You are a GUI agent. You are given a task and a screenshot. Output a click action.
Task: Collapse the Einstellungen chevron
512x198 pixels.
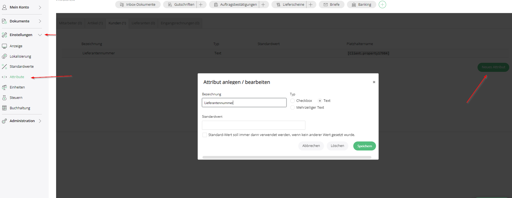pyautogui.click(x=40, y=35)
